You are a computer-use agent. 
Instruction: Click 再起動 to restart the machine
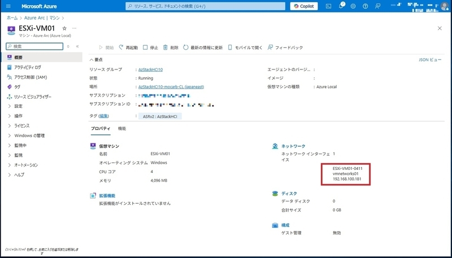click(128, 47)
